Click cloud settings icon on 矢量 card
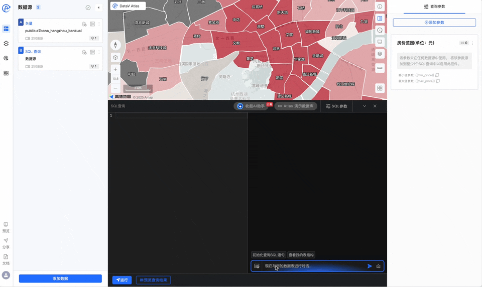This screenshot has height=287, width=482. pos(84,24)
